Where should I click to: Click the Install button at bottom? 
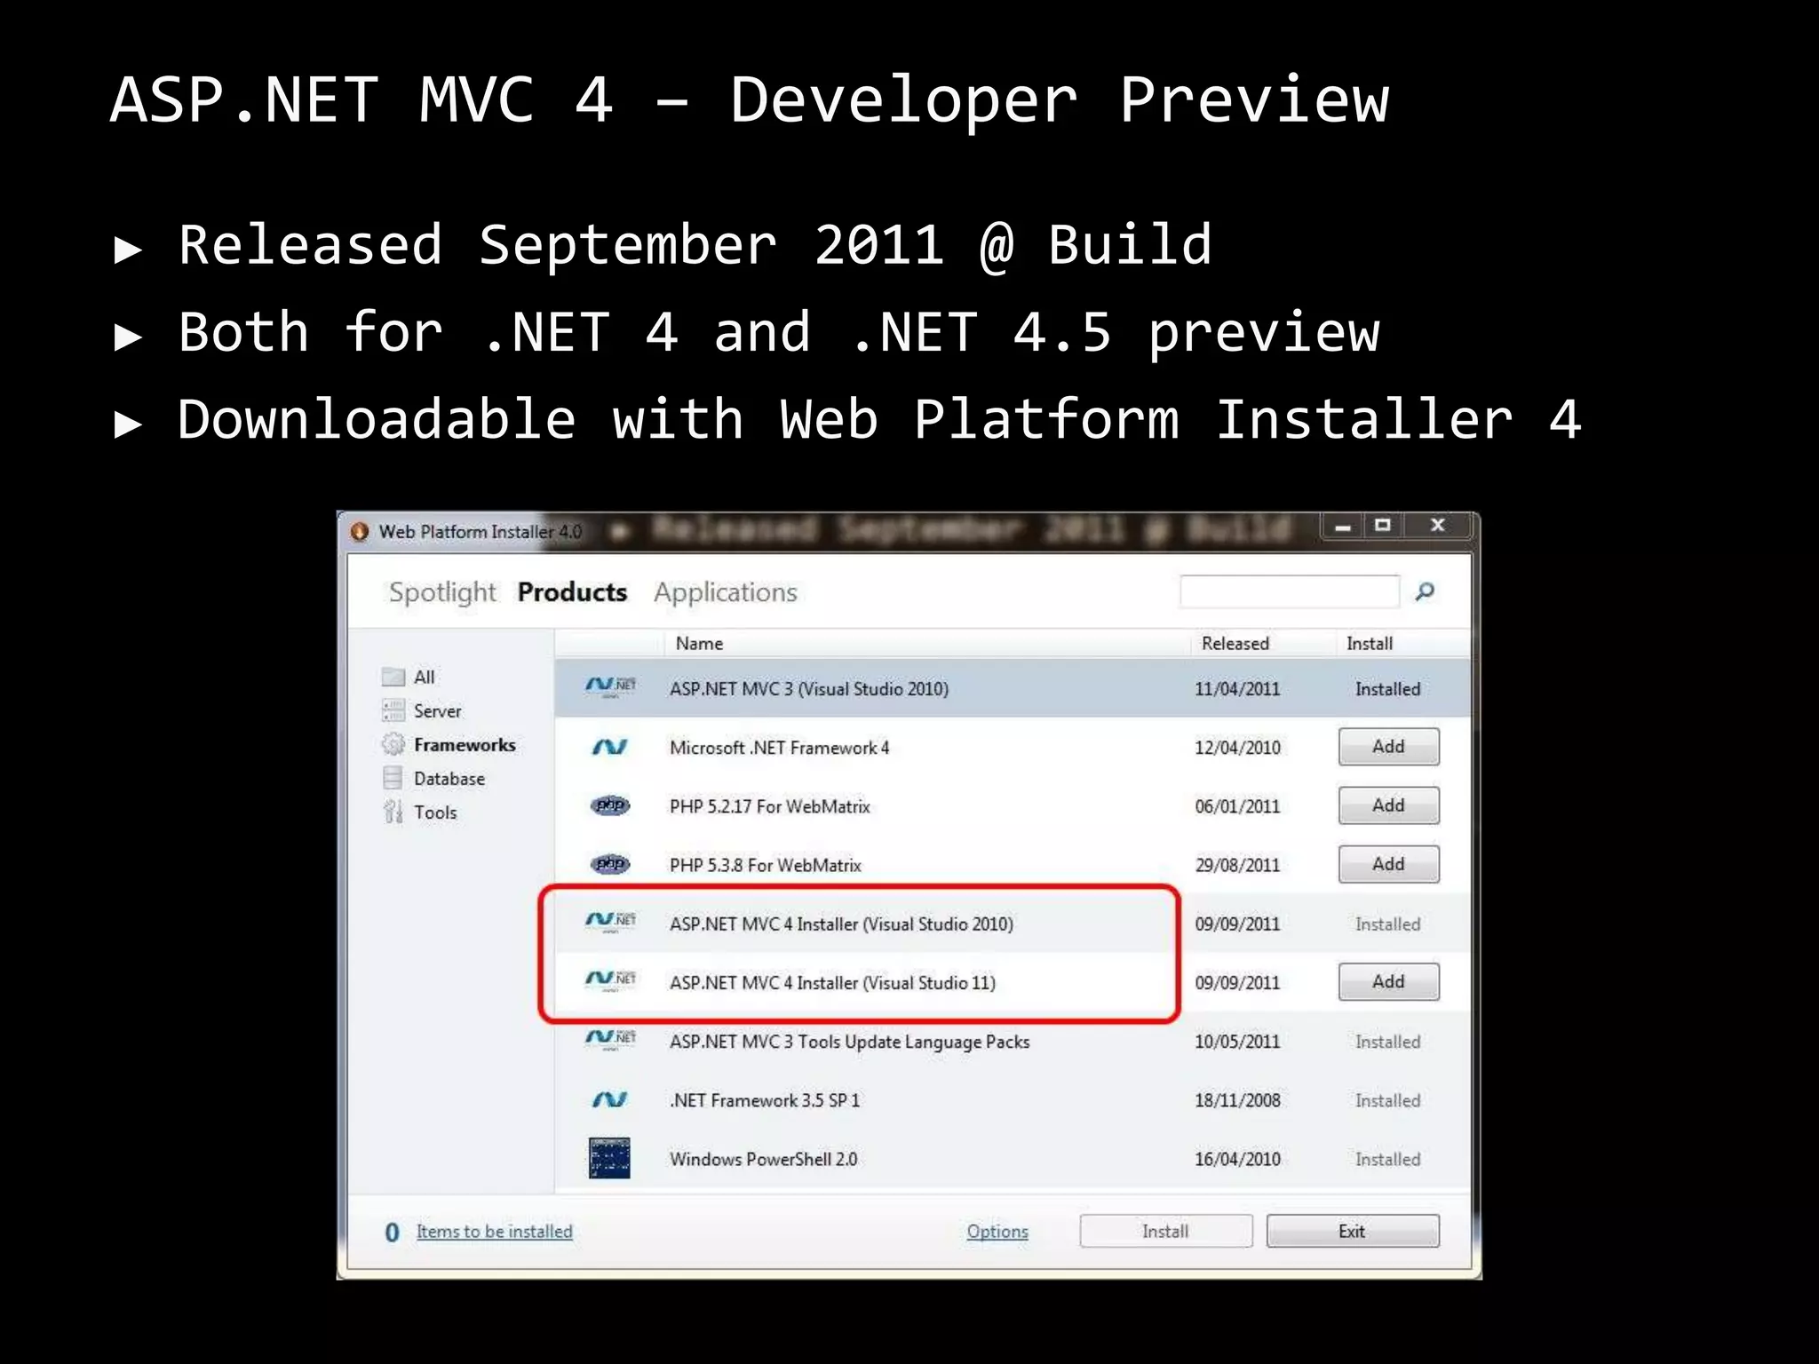click(1165, 1231)
